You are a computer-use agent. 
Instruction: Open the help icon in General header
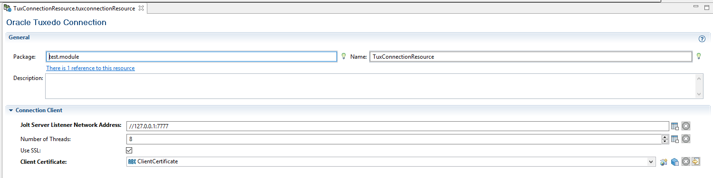tap(702, 39)
